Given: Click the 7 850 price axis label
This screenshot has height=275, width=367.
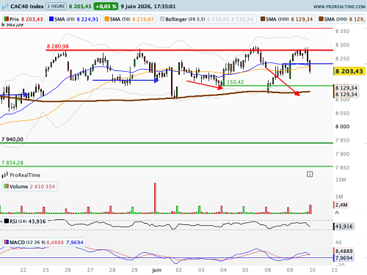Looking at the screenshot, I should tap(342, 168).
